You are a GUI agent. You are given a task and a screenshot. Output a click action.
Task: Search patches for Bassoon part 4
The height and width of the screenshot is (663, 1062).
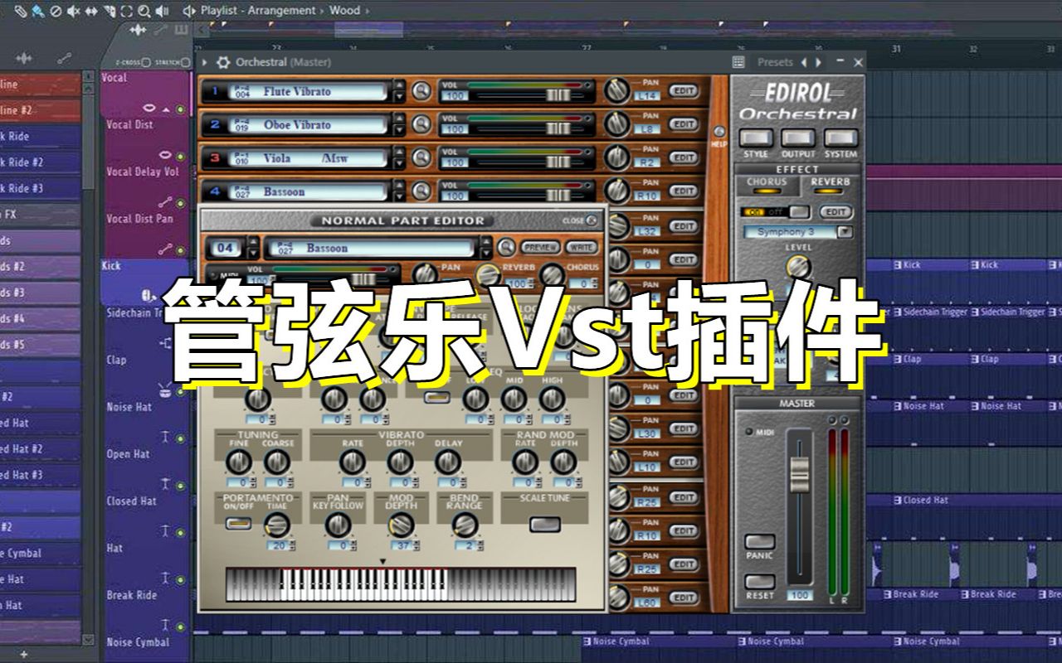[422, 191]
